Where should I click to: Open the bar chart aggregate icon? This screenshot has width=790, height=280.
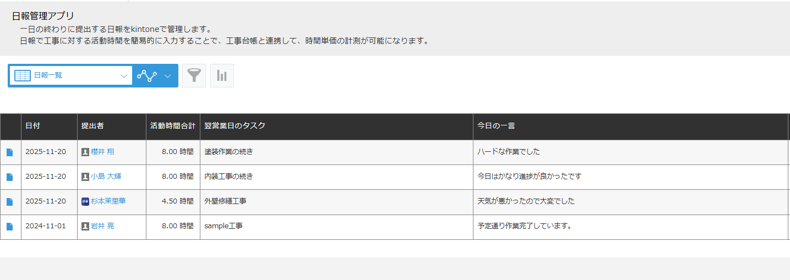(222, 75)
